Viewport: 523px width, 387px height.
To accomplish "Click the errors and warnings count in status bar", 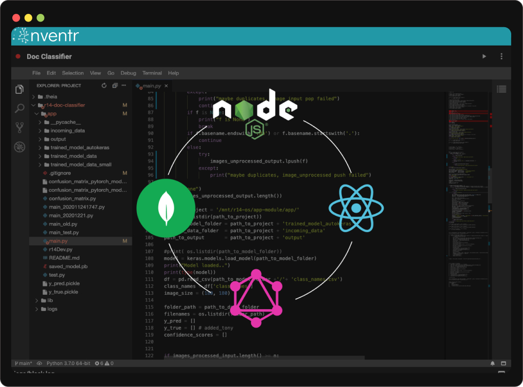I will (104, 363).
